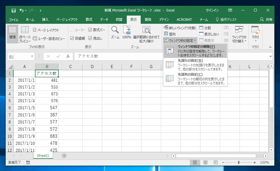Switch to the 校閲 tab
This screenshot has width=280, height=171.
(119, 20)
